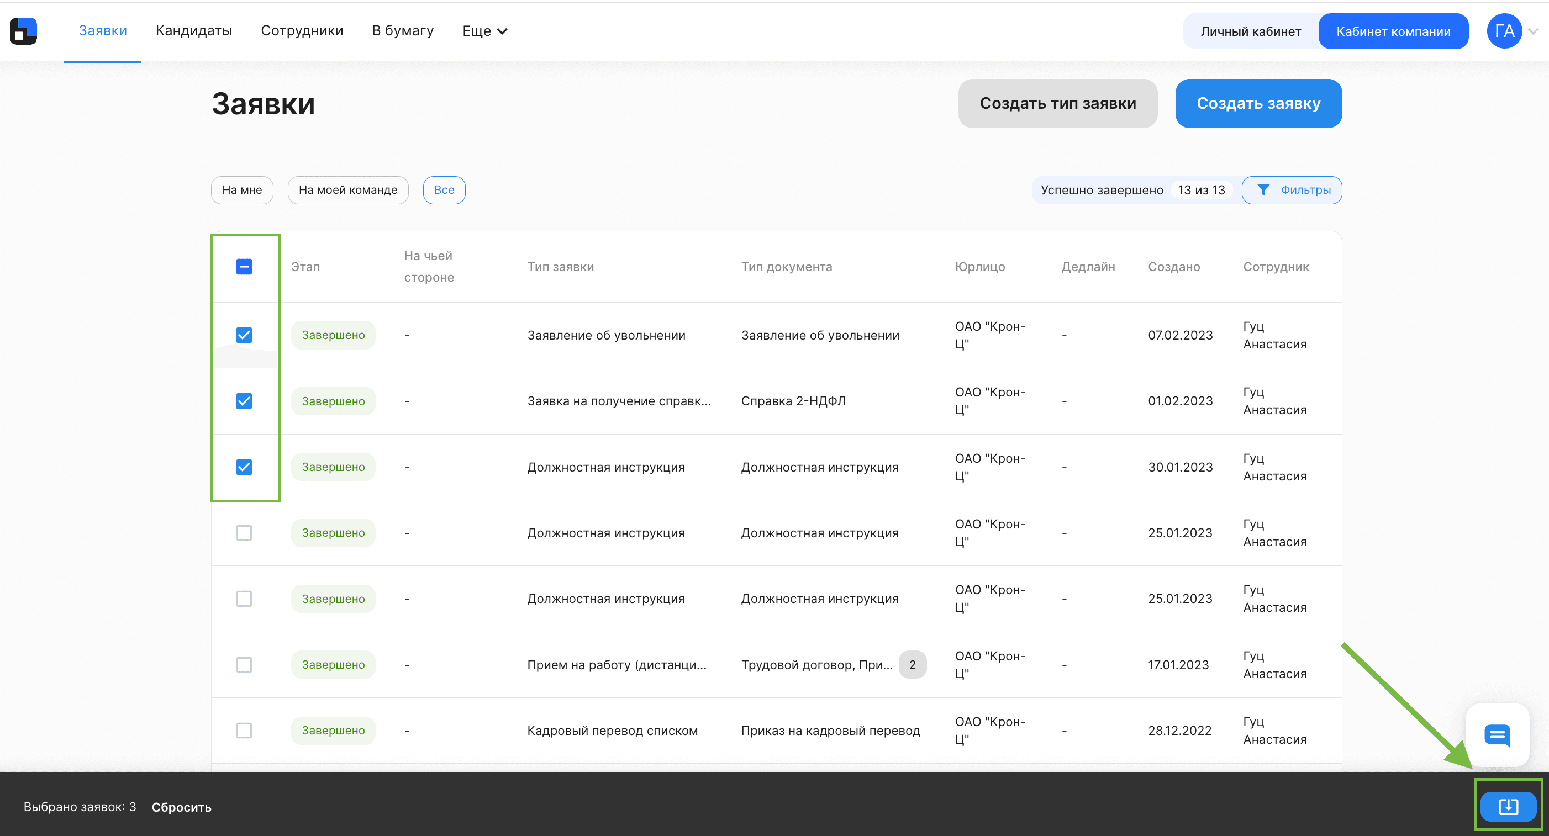Open the В бумагу tab
Screen dimensions: 1549x836
pos(403,31)
